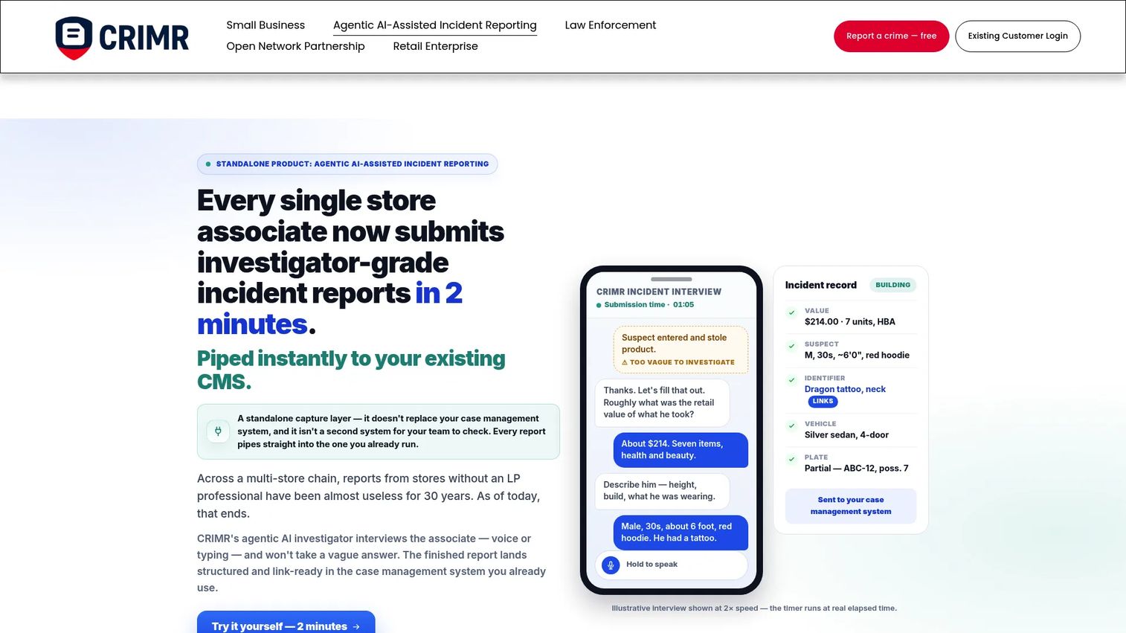Click the Across a multi-store chain paragraph
Screen dimensions: 1126x633
coord(369,496)
